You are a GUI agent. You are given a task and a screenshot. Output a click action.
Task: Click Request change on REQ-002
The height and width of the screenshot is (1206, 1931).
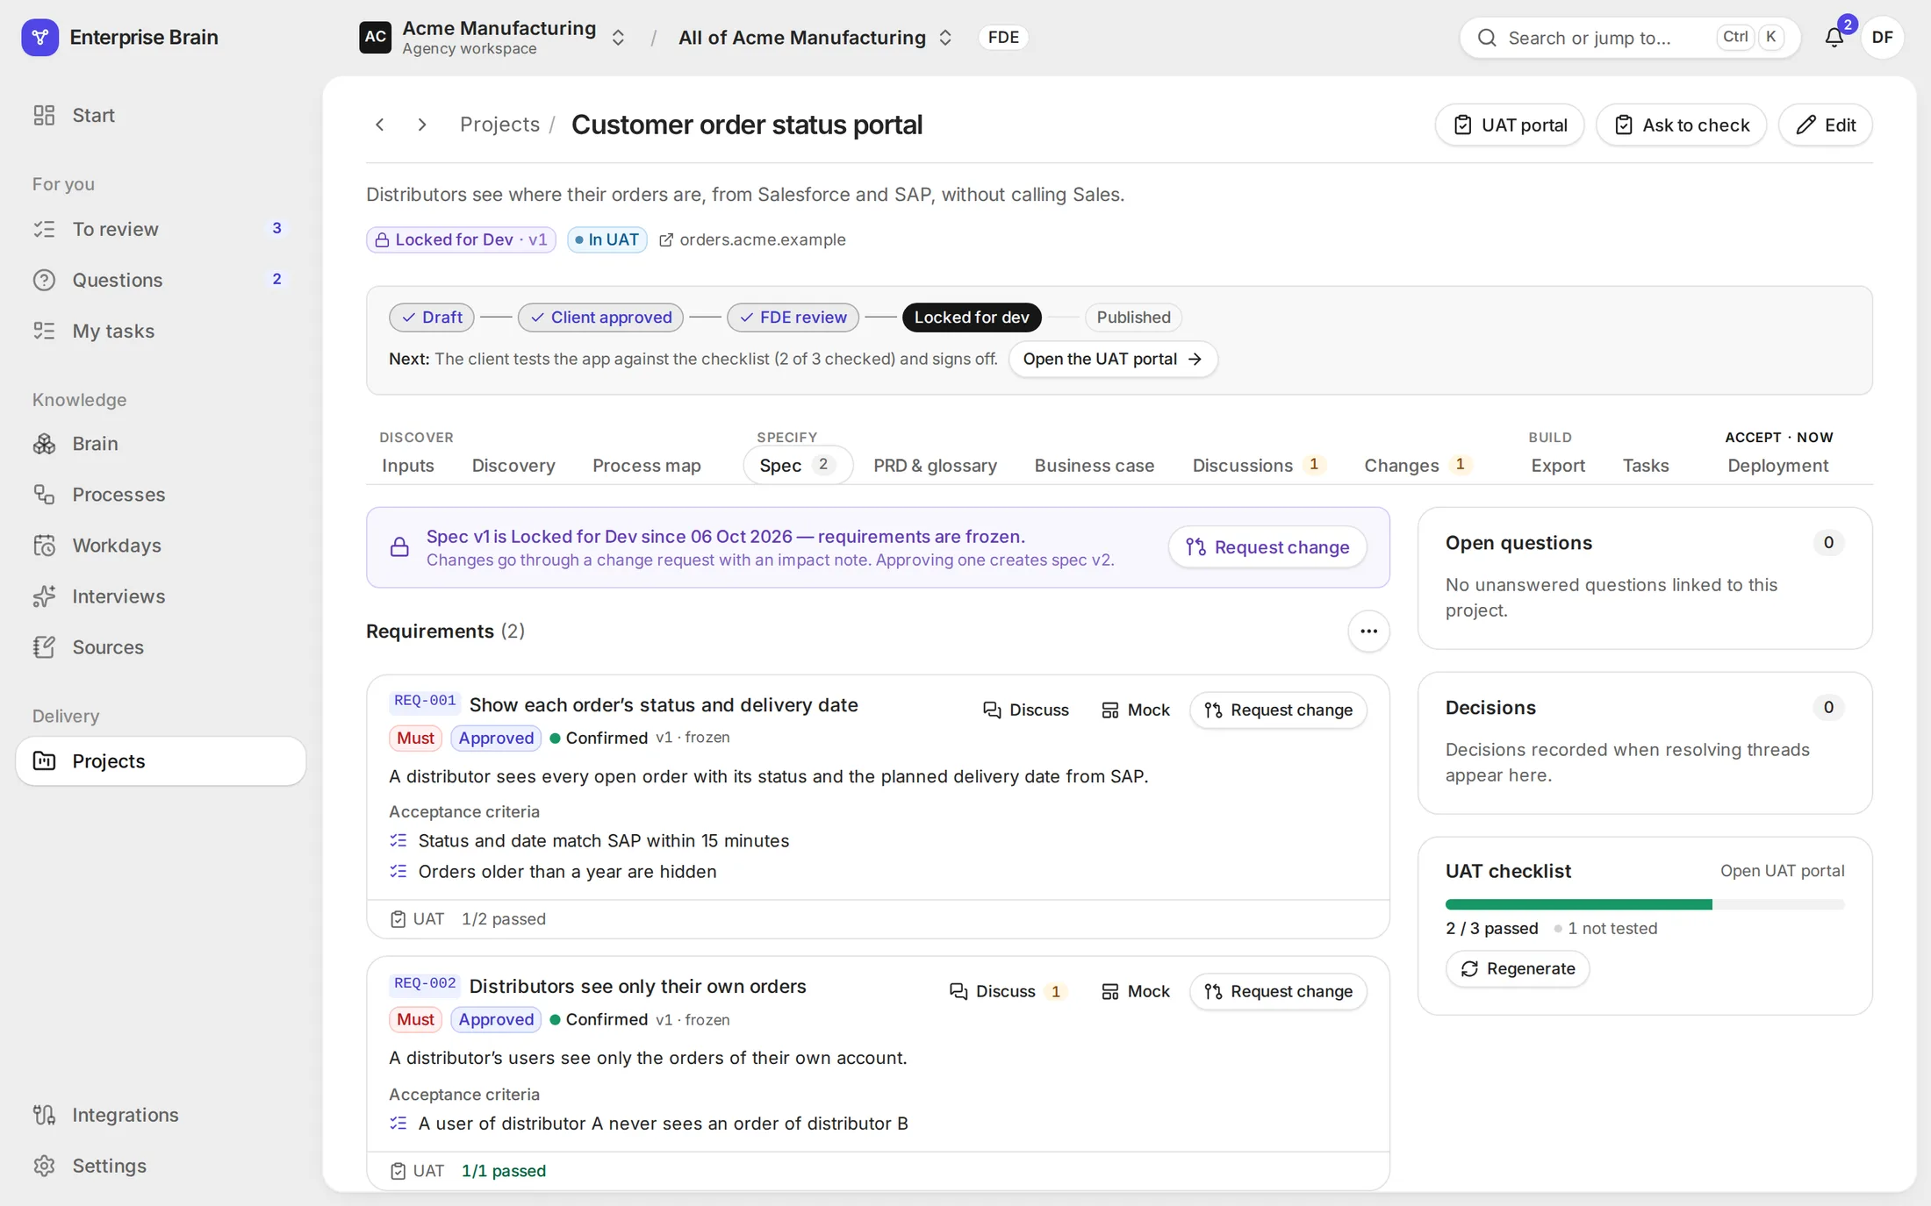click(1277, 992)
